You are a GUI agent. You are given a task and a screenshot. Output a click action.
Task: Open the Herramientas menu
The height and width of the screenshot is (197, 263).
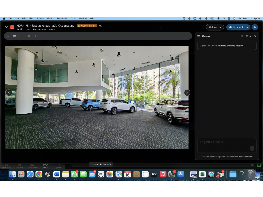40,30
